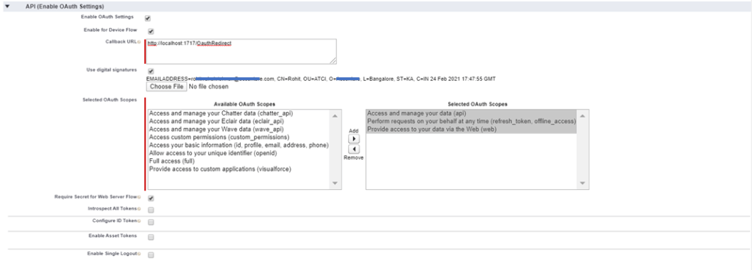Click the Add arrow button
The height and width of the screenshot is (270, 752).
353,138
